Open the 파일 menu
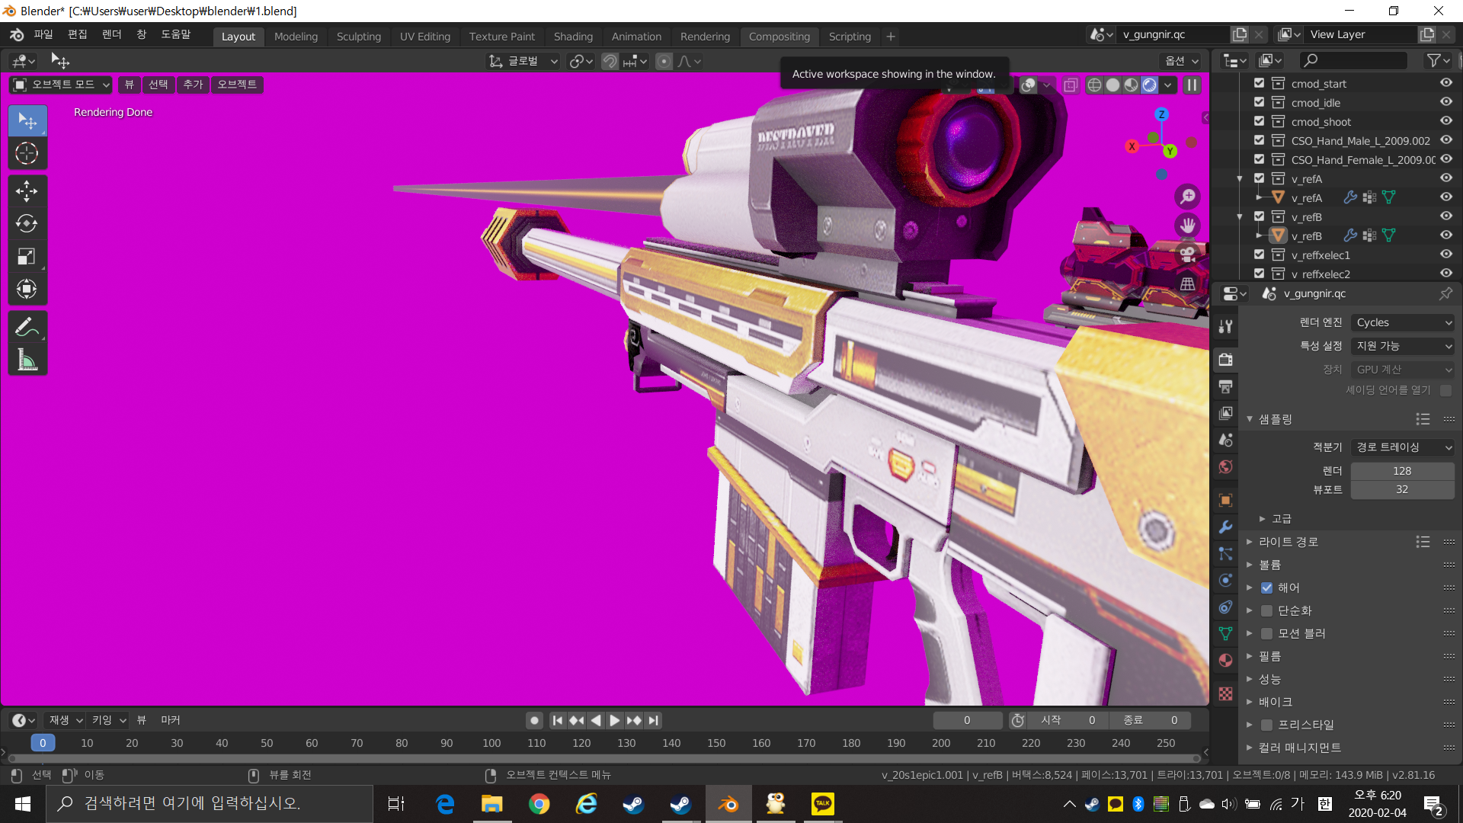This screenshot has height=823, width=1463. (43, 34)
